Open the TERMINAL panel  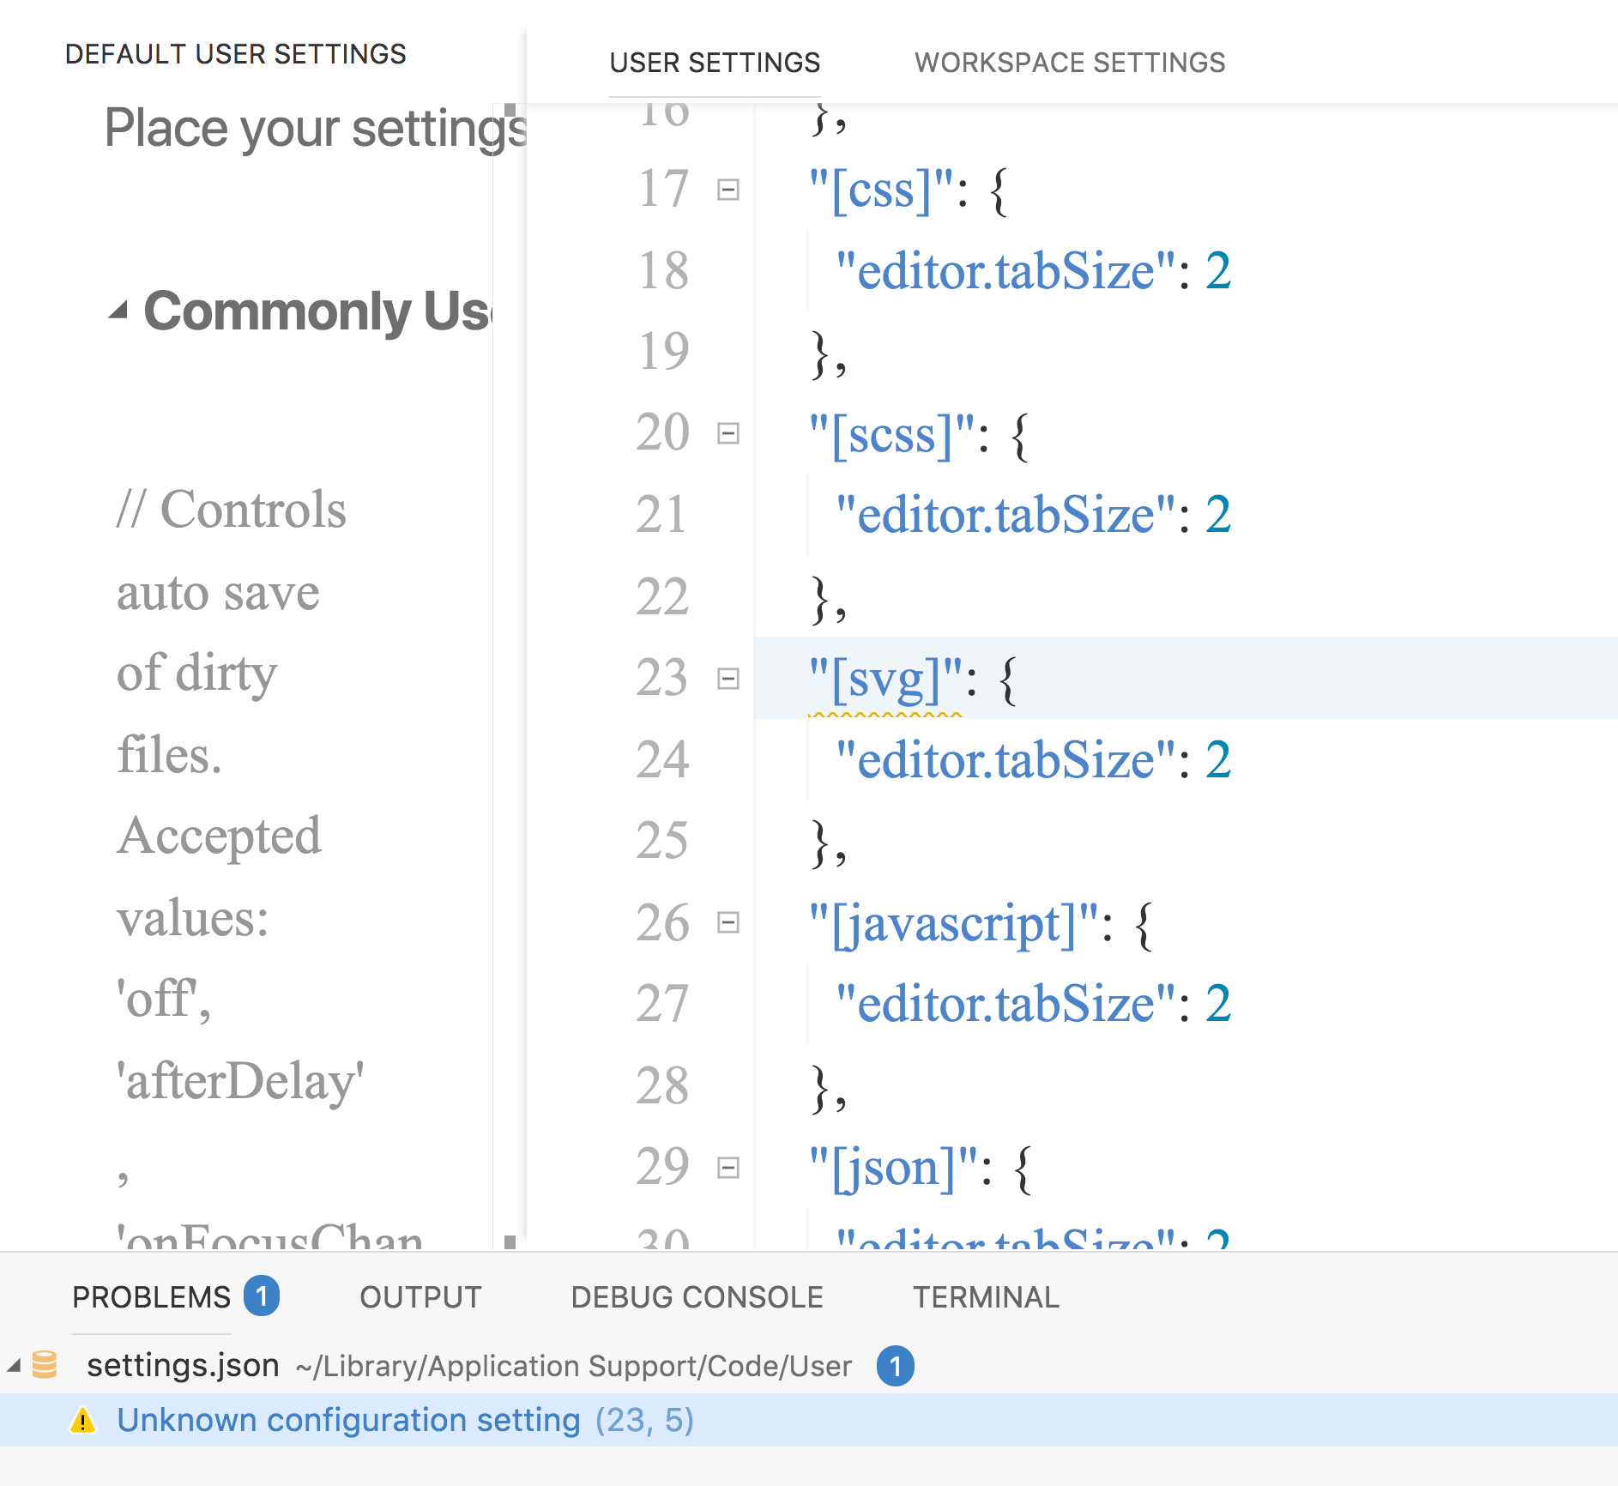[x=986, y=1297]
